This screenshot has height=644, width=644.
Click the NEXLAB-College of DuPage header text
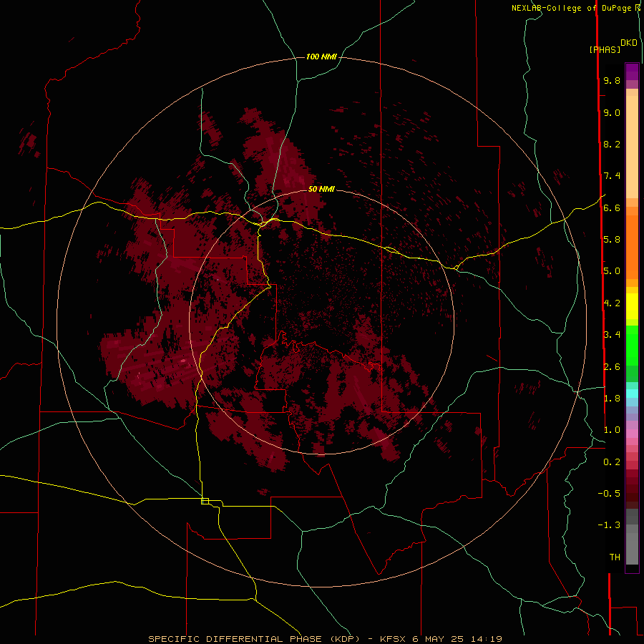click(575, 8)
